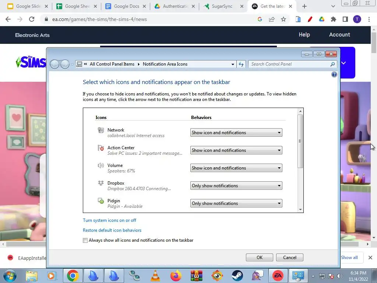Viewport: 377px width, 283px height.
Task: Open the Action Center behavior dropdown
Action: click(236, 150)
